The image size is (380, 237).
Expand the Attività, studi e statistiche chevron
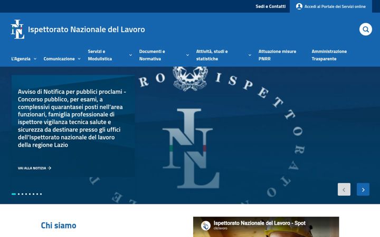click(250, 55)
